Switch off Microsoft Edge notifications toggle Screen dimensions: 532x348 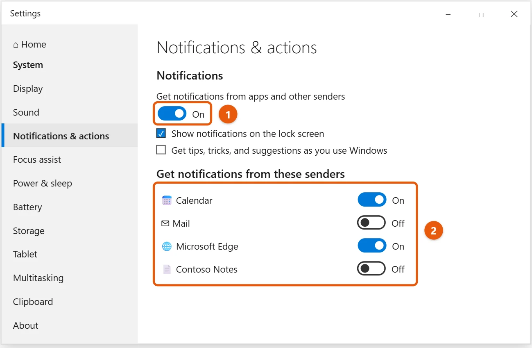coord(372,246)
